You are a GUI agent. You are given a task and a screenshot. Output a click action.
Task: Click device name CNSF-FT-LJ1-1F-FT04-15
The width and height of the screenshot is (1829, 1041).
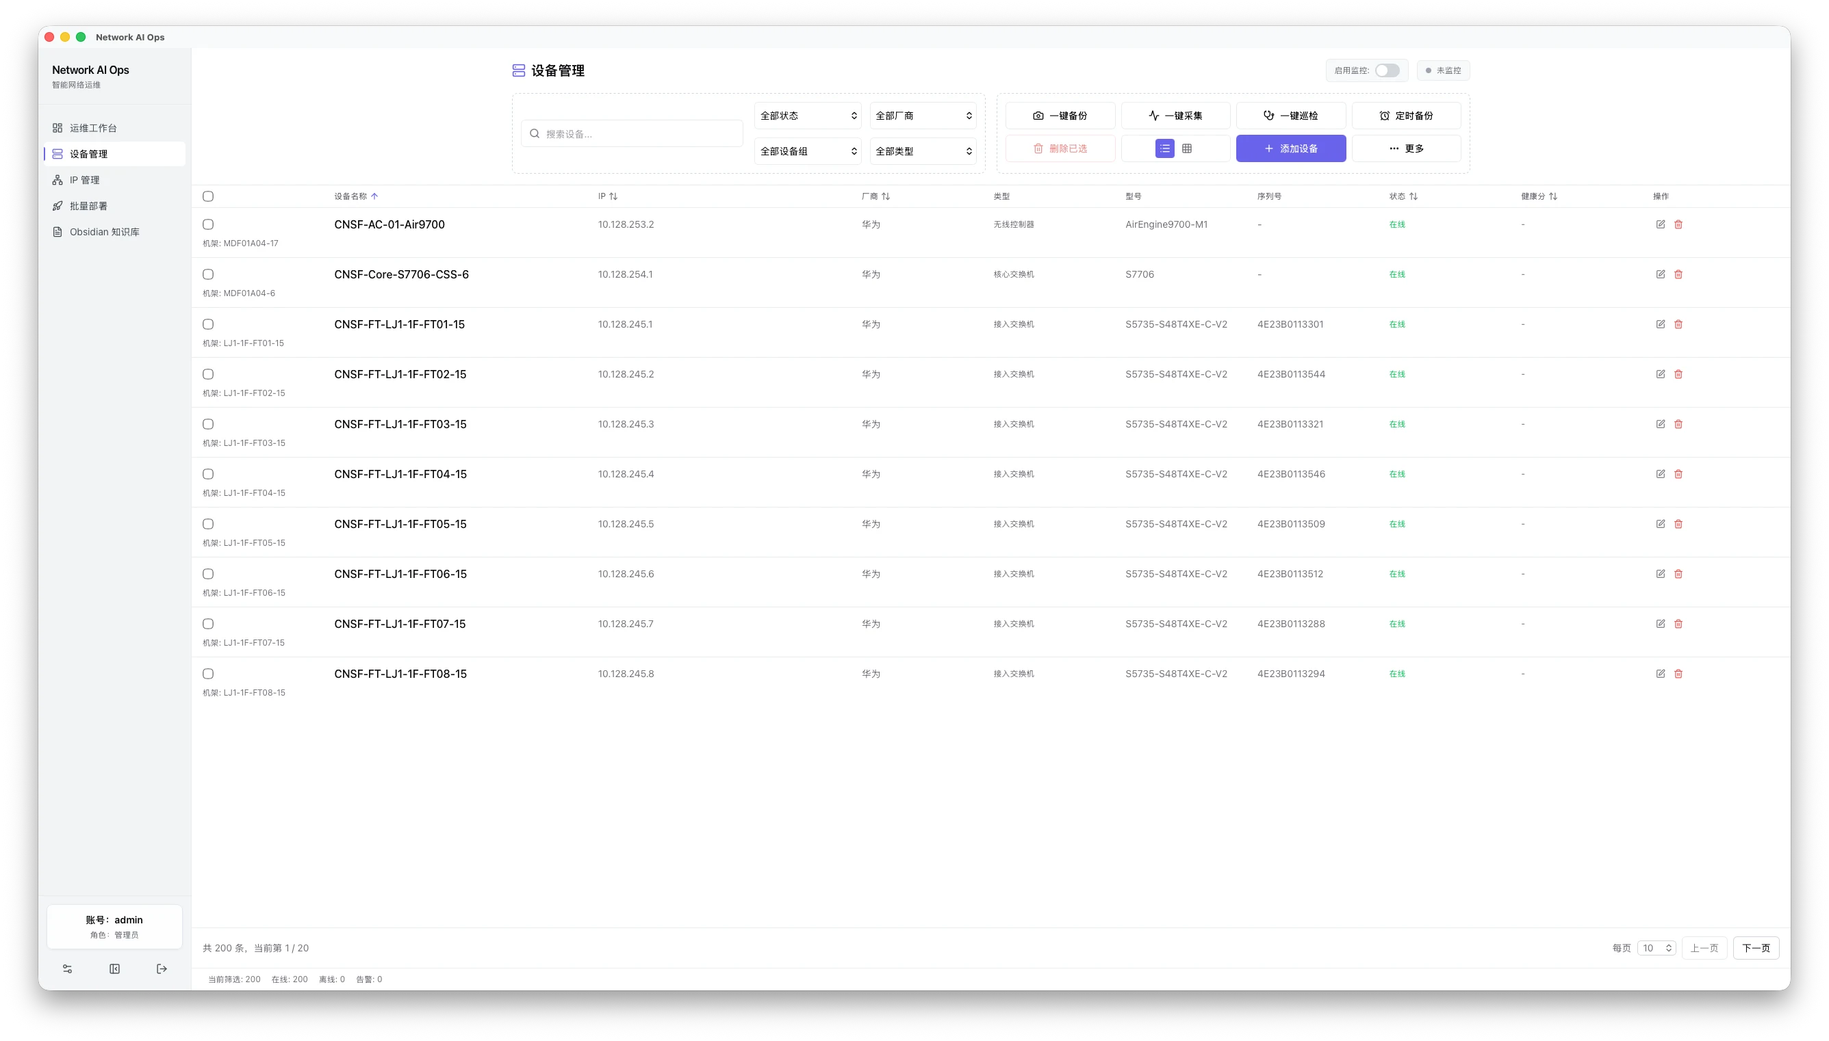tap(400, 474)
